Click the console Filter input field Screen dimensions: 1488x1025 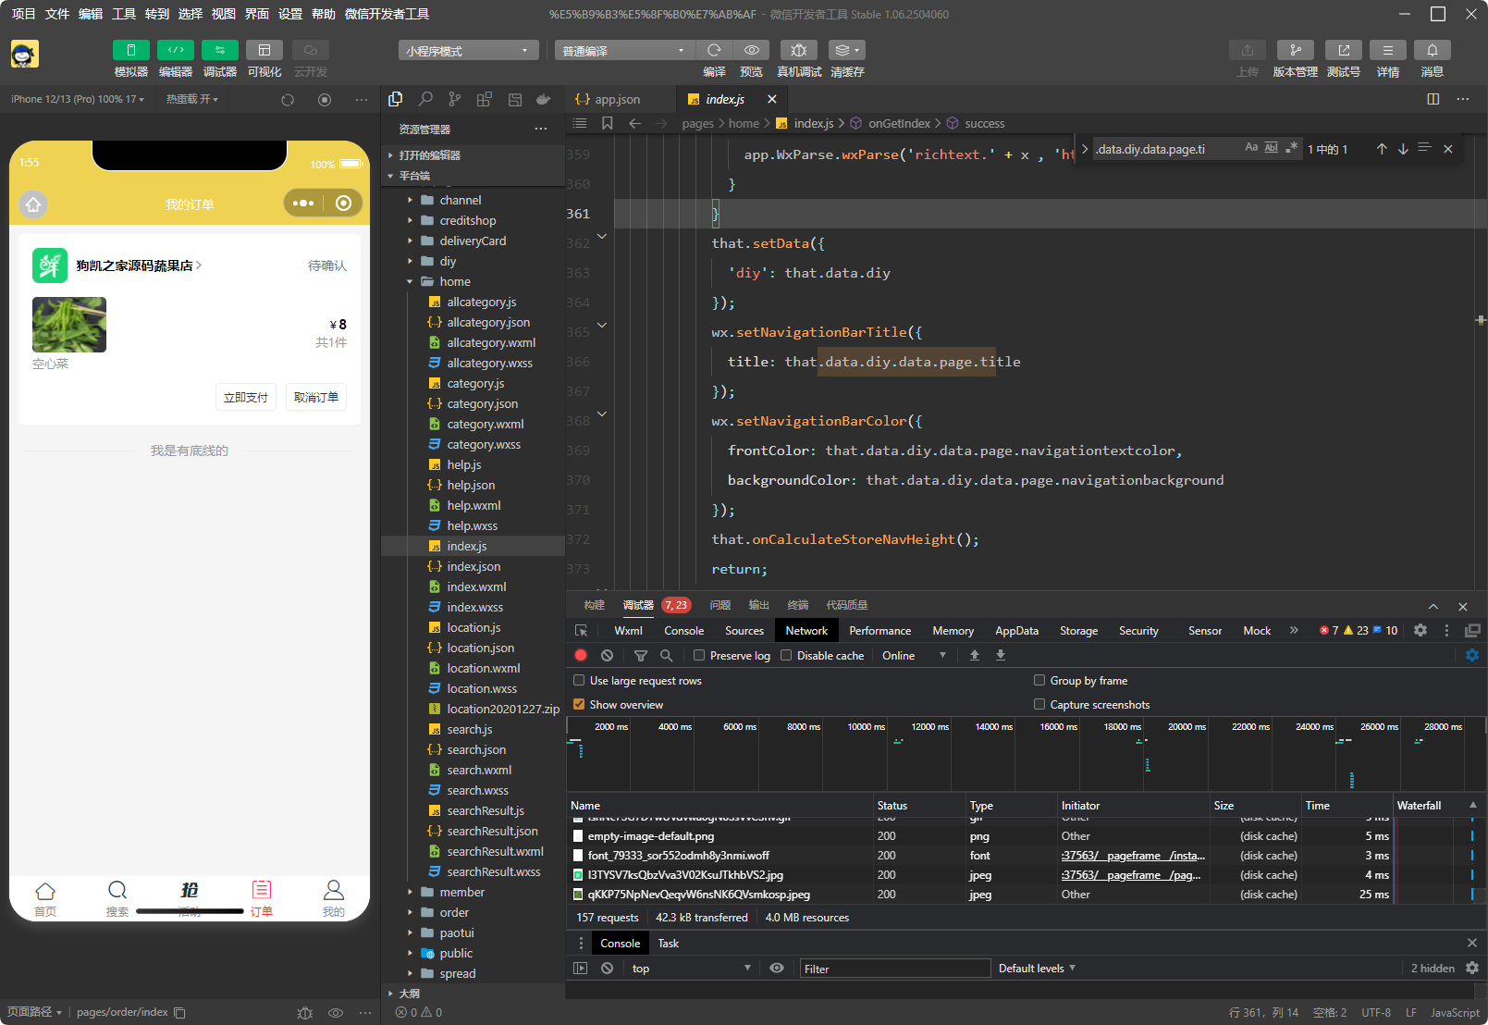point(893,969)
